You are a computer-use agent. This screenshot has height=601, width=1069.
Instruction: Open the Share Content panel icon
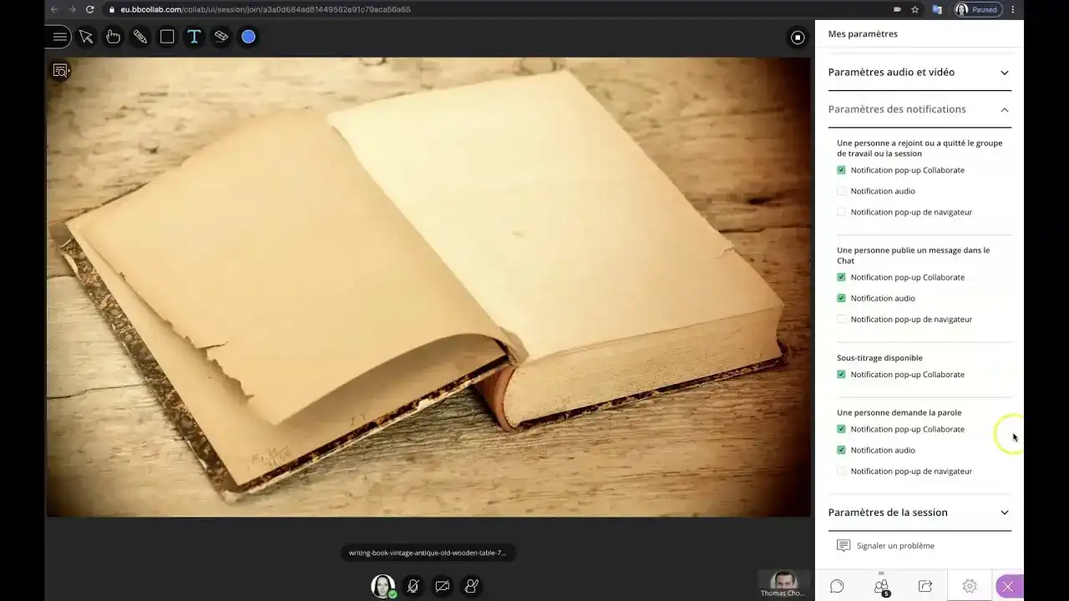(925, 586)
